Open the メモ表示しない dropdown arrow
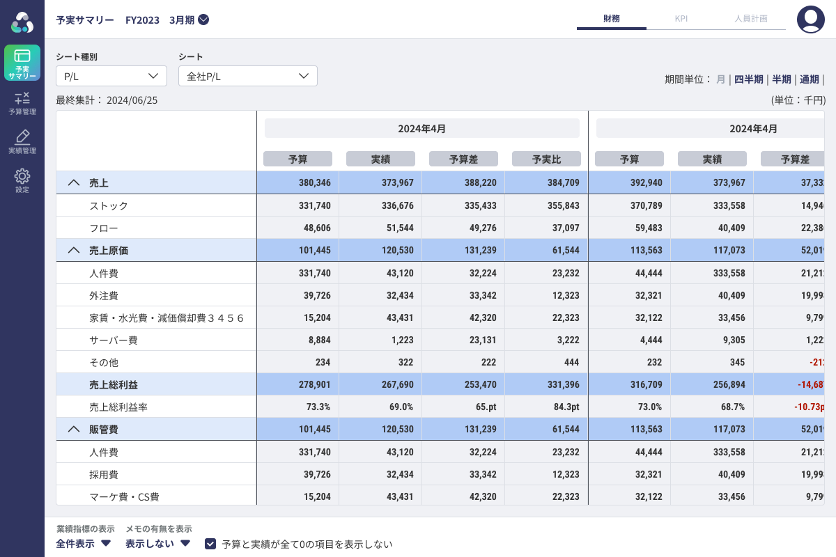 click(185, 543)
